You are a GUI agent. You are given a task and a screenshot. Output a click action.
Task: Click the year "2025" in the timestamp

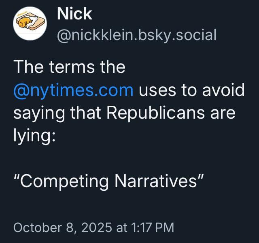click(x=96, y=227)
